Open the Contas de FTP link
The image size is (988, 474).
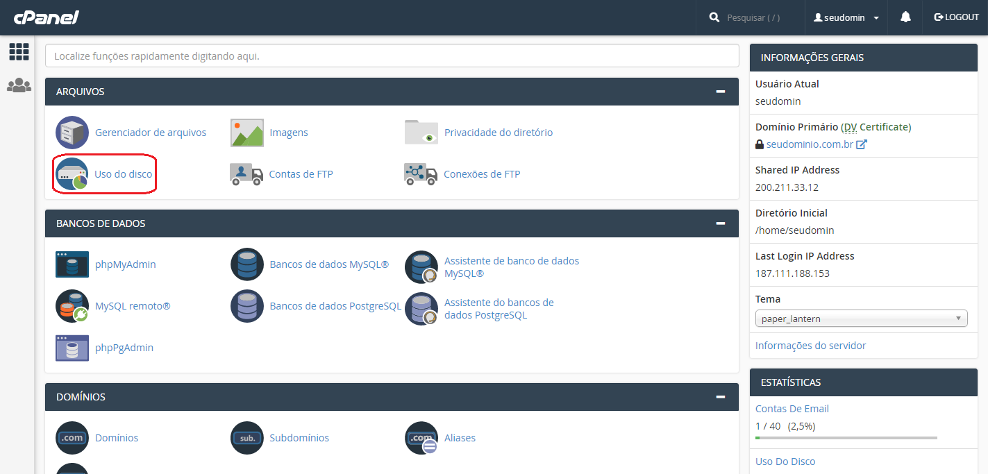[x=301, y=174]
